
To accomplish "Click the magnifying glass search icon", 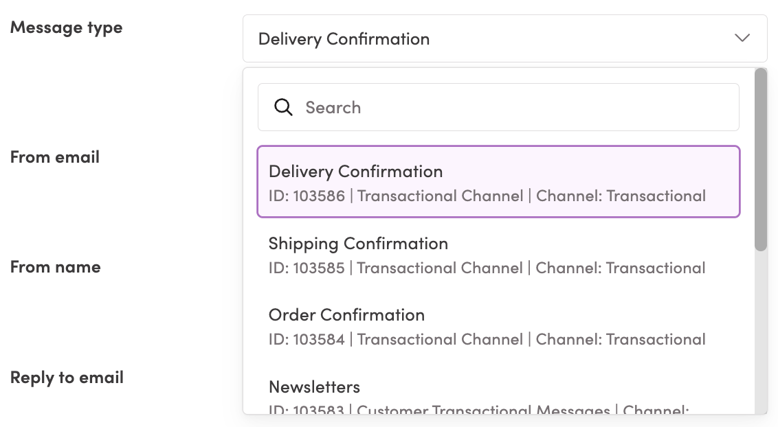I will [x=283, y=107].
